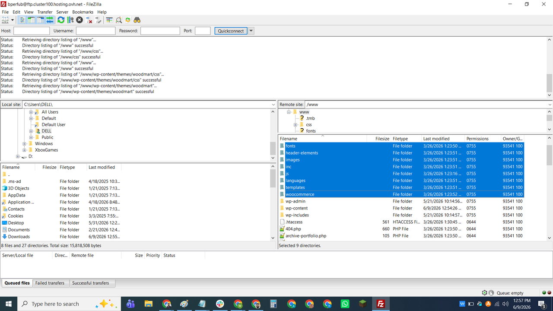
Task: Toggle transfer queue display
Action: [x=50, y=20]
